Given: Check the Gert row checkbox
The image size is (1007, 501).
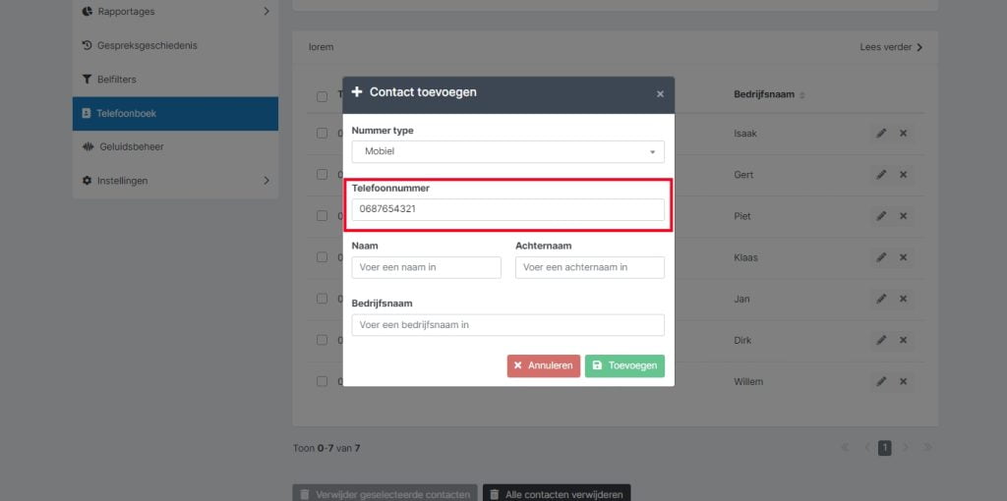Looking at the screenshot, I should pyautogui.click(x=322, y=175).
